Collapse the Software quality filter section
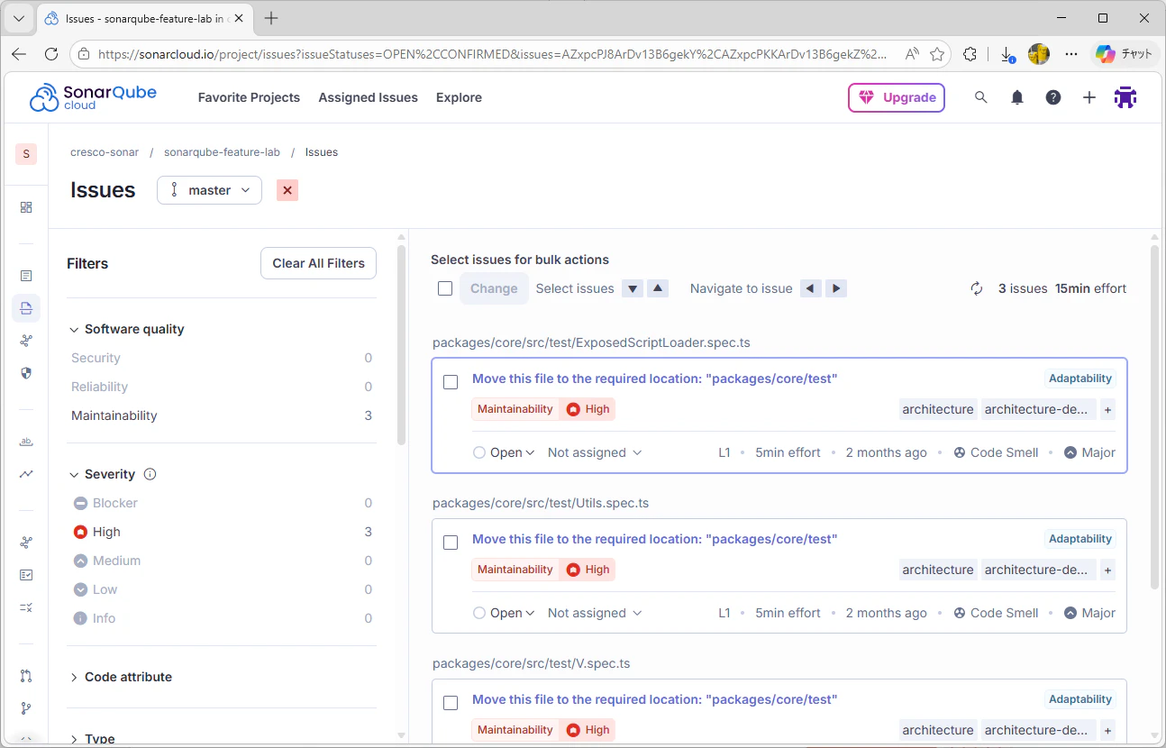The image size is (1166, 748). 127,329
